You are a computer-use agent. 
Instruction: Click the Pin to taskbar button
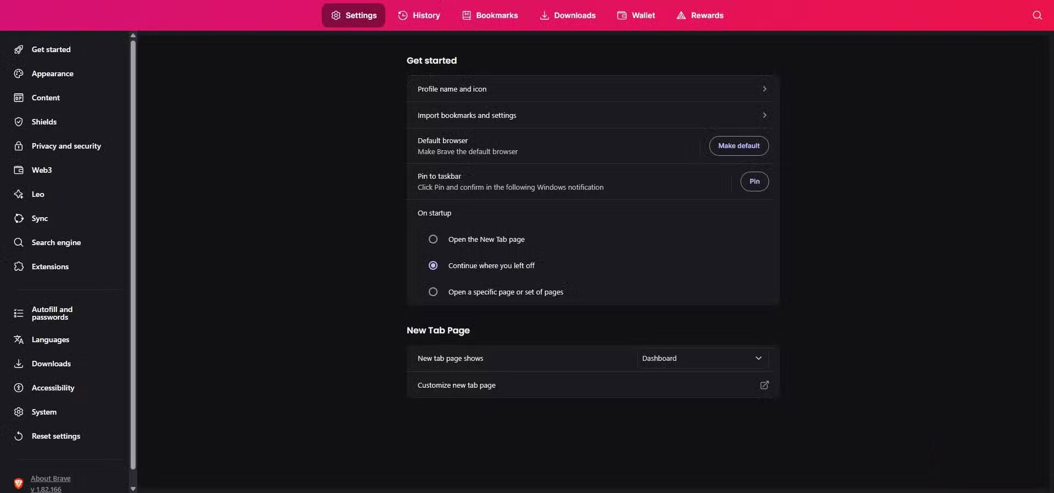tap(754, 182)
